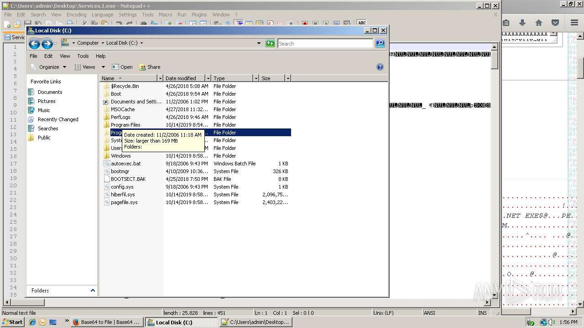Open Explorer Tools menu

coord(83,56)
